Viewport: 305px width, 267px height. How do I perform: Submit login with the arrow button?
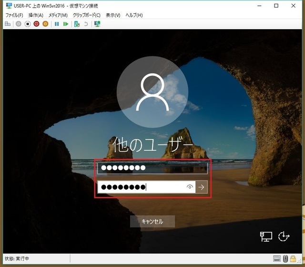202,187
